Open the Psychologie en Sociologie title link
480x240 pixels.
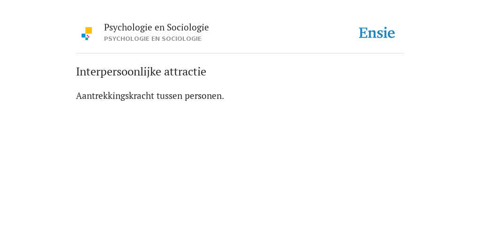tap(156, 27)
